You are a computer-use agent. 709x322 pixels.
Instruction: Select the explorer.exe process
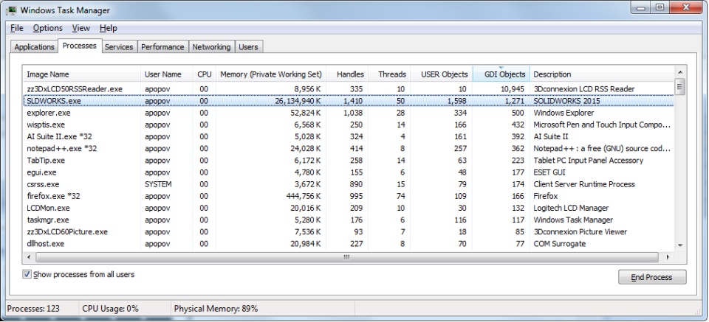348,113
